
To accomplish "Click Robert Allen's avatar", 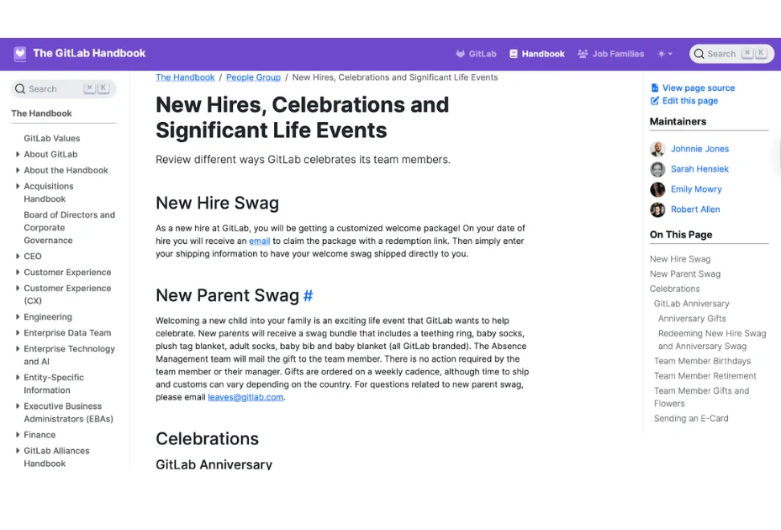I will (x=657, y=210).
